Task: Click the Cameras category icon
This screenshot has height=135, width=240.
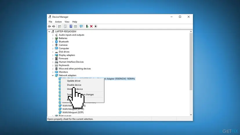Action: pyautogui.click(x=56, y=45)
